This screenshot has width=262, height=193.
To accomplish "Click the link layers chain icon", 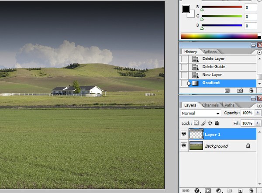I will [185, 190].
